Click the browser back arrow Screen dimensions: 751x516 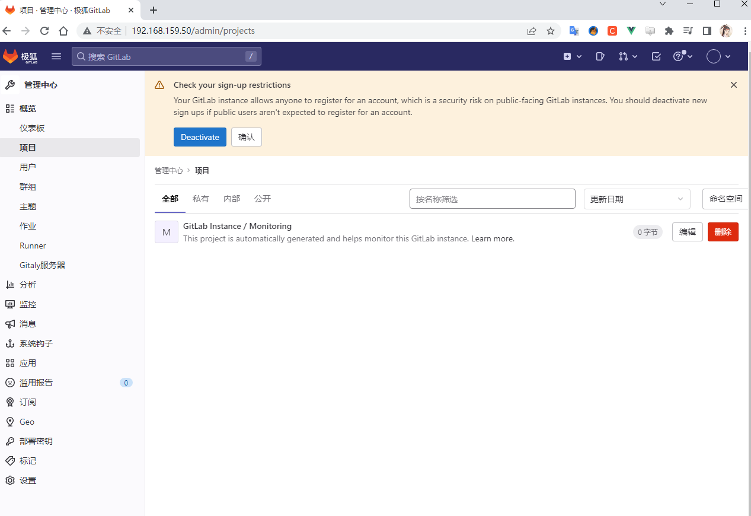pyautogui.click(x=7, y=31)
